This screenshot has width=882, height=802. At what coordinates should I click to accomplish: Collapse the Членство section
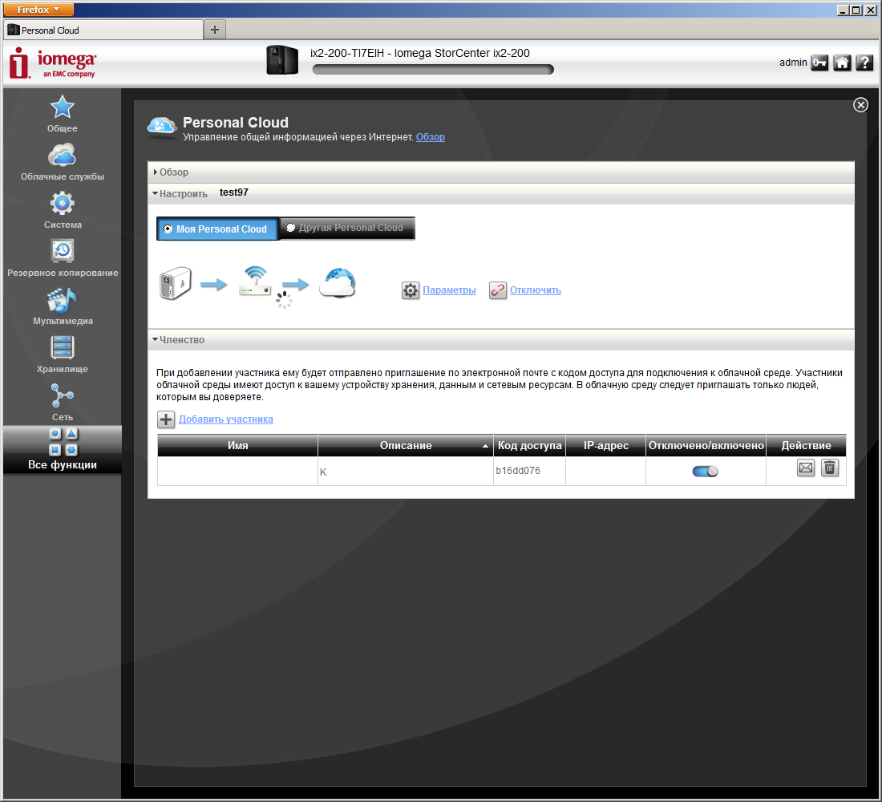tap(501, 340)
